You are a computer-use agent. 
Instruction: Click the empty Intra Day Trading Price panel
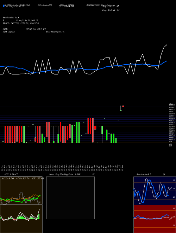click(70, 198)
